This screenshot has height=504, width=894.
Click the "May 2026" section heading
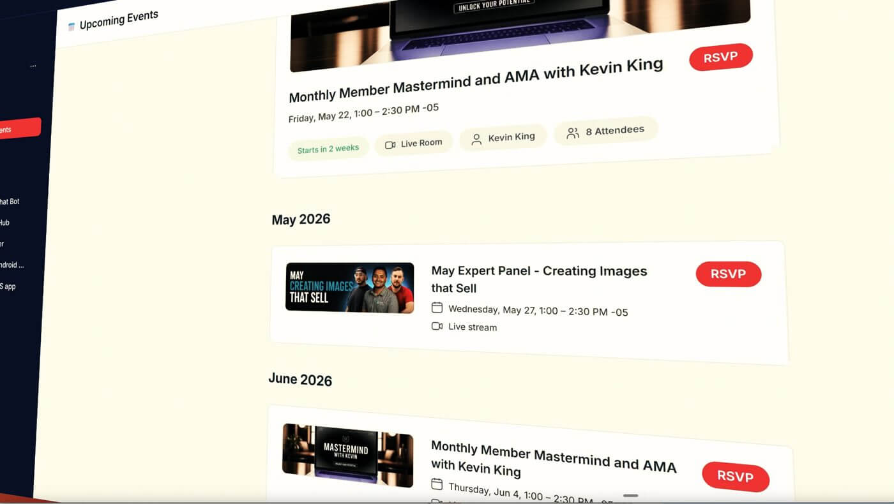pos(301,219)
